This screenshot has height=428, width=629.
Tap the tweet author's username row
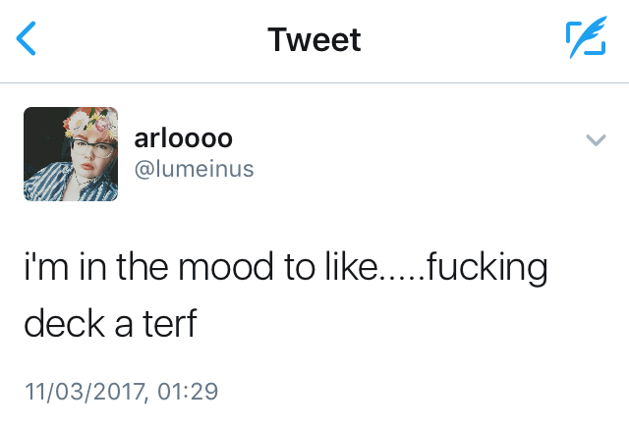tap(194, 170)
